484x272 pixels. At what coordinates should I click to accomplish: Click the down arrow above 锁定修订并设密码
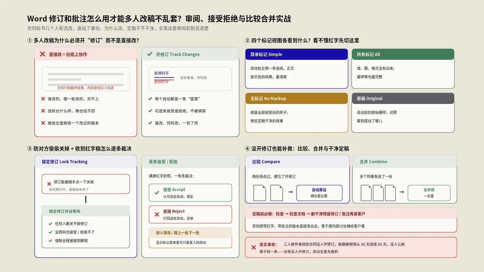86,199
